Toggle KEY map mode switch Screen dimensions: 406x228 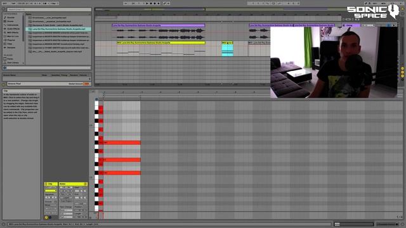(x=375, y=3)
